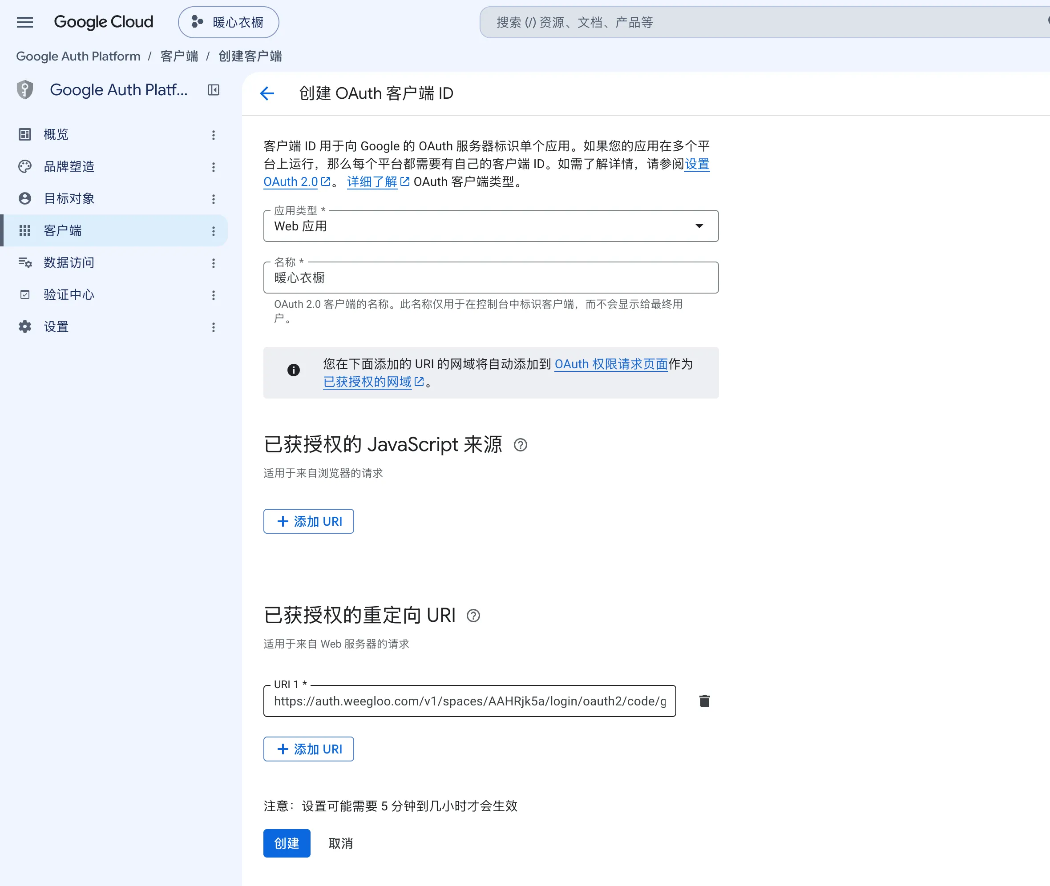This screenshot has width=1050, height=886.
Task: Click the 目标对象 person icon
Action: coord(24,198)
